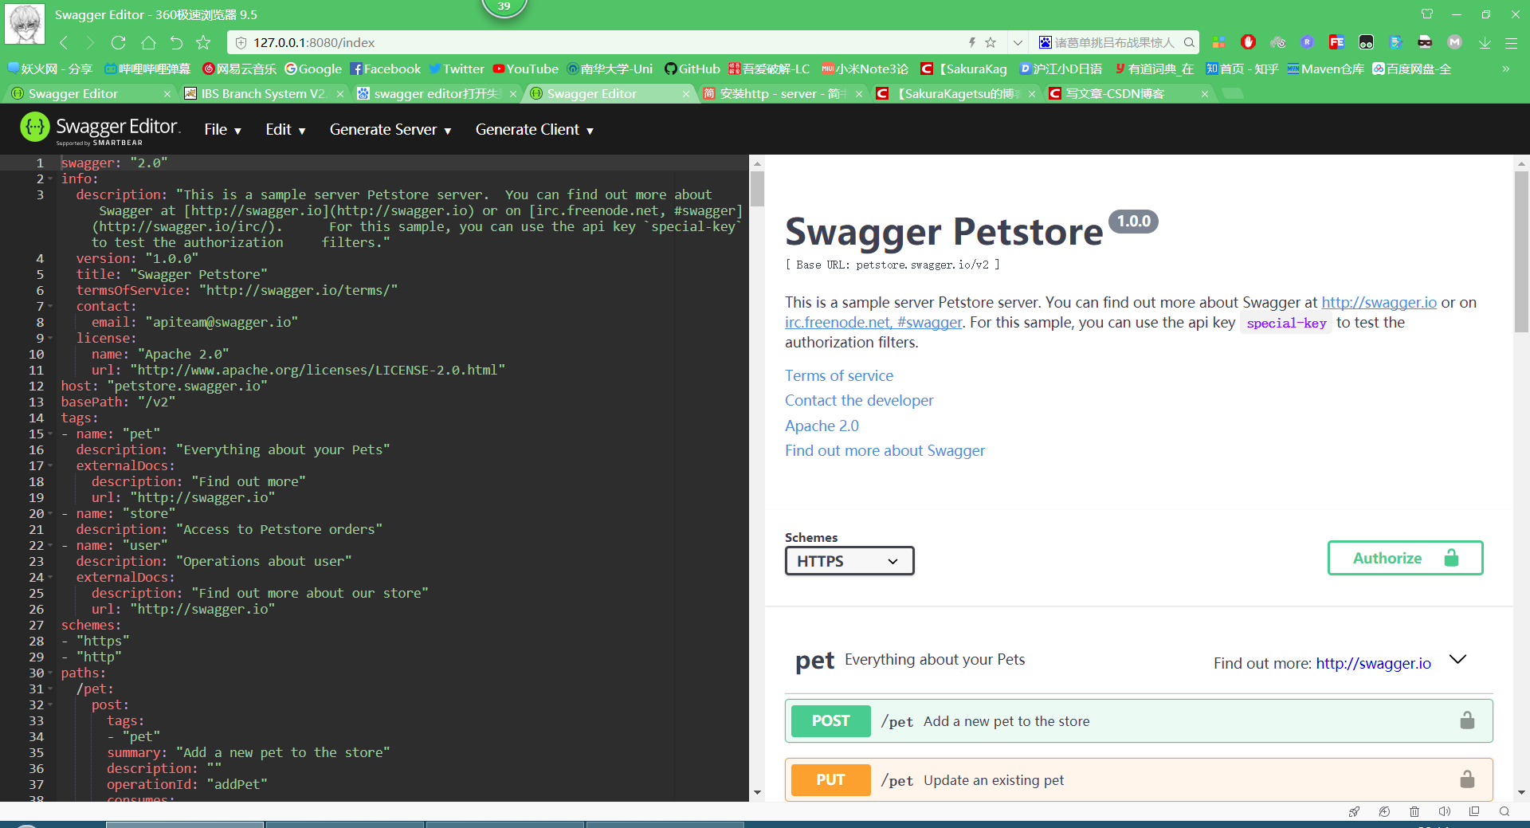The height and width of the screenshot is (828, 1530).
Task: Open the Generate Server menu
Action: coord(390,129)
